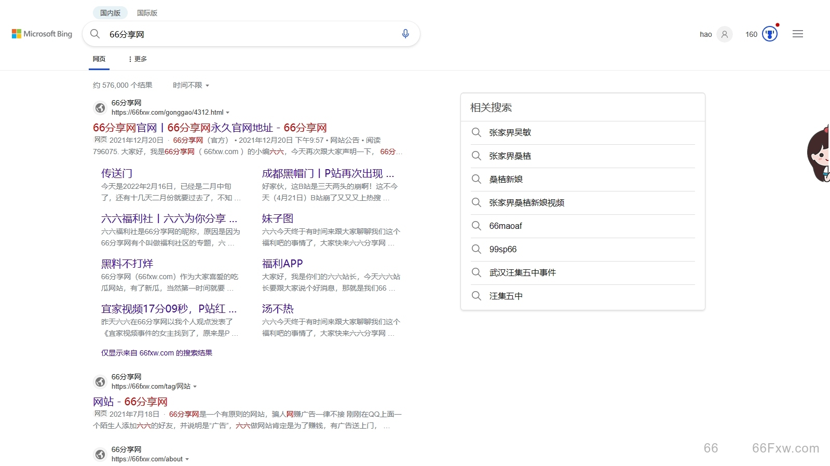Viewport: 830px width, 466px height.
Task: Select the 网页 tab
Action: click(x=99, y=59)
